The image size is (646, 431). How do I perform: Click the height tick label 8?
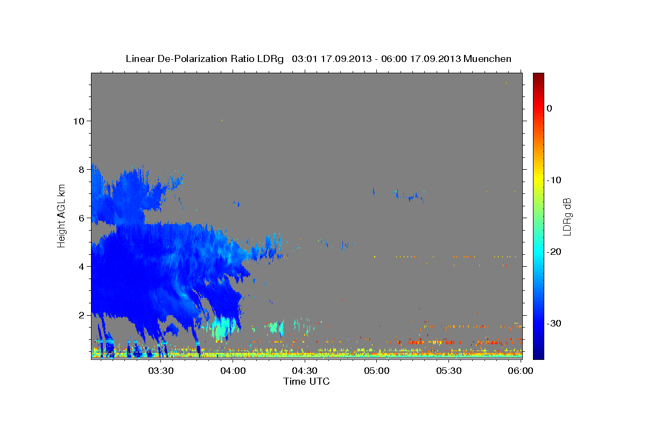tap(82, 169)
